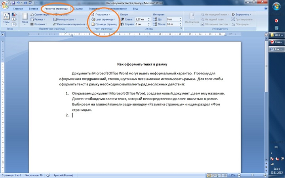Viewport: 285px width, 178px height.
Task: Open the Цвет страницы page color menu
Action: point(103,19)
